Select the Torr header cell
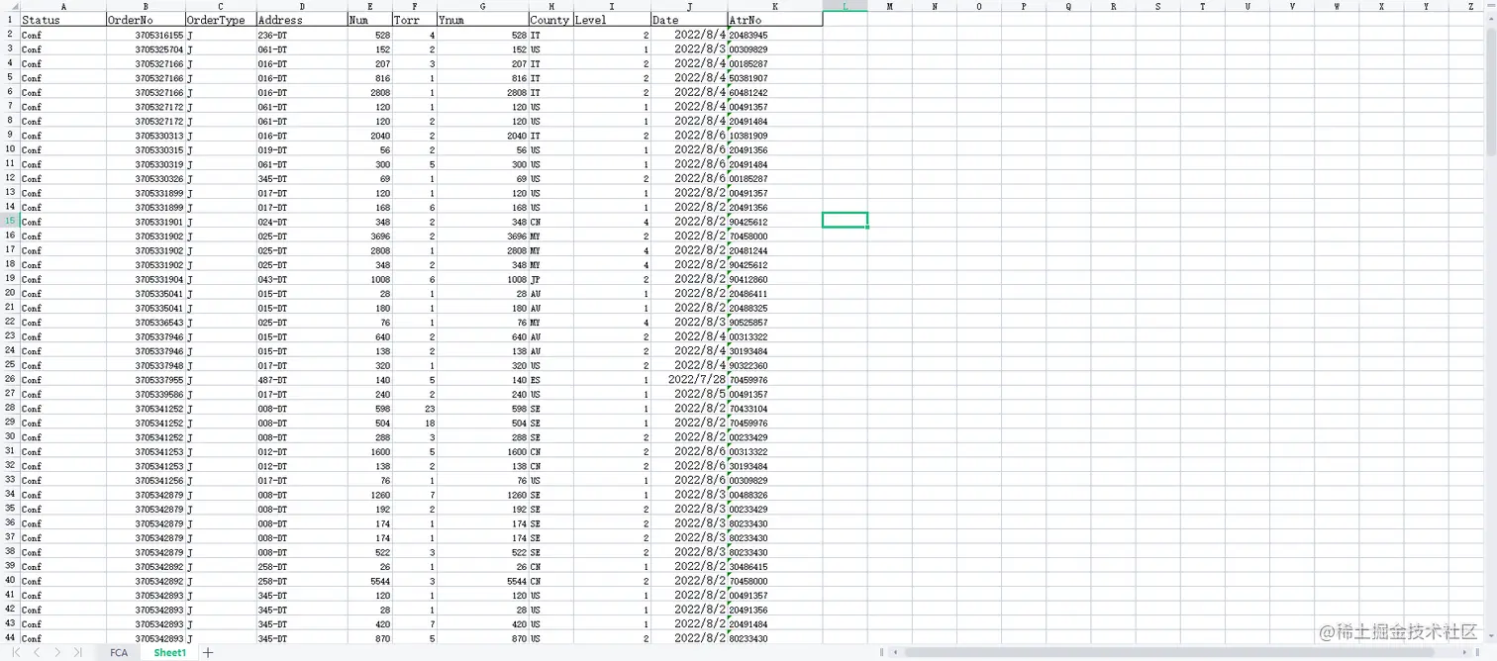This screenshot has height=661, width=1497. coord(414,20)
